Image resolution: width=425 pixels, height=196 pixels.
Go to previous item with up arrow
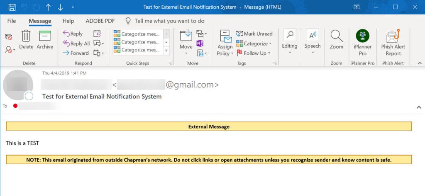click(x=48, y=7)
